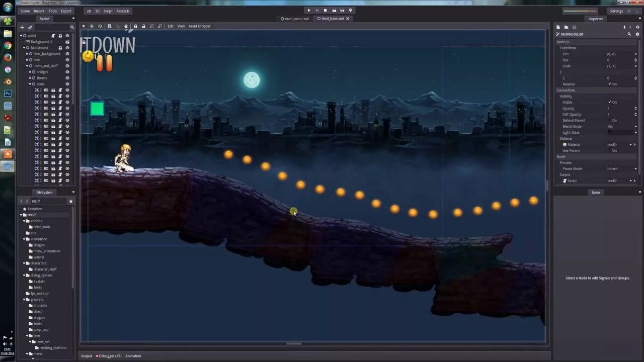The height and width of the screenshot is (362, 644).
Task: Play a custom scene
Action: pos(342,11)
